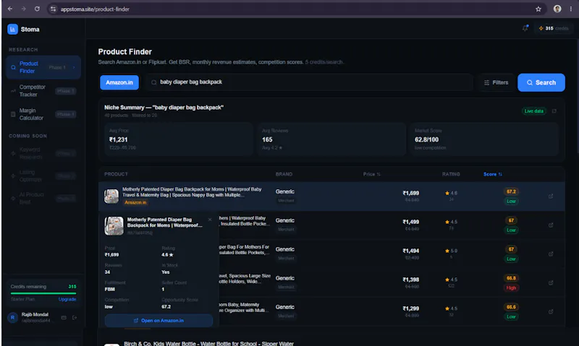Viewport: 579px width, 346px height.
Task: Click browser back arrow
Action: (x=10, y=9)
